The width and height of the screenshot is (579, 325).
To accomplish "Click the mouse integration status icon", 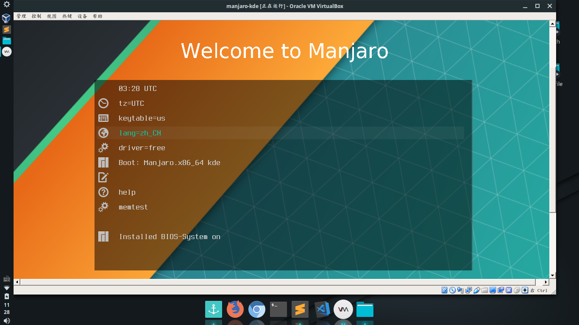I will click(517, 290).
